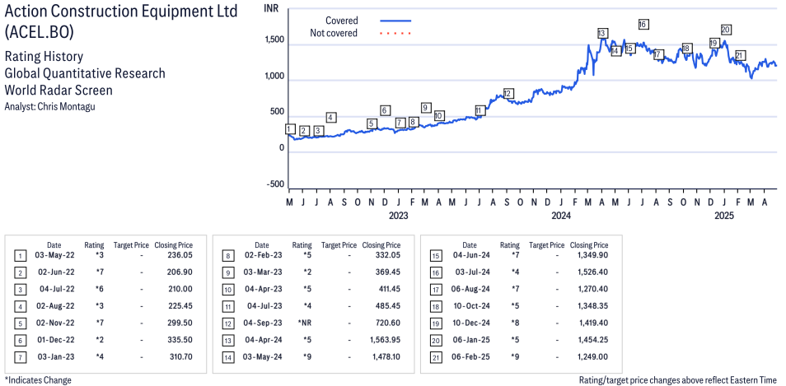Click the World Radar Screen text

58,91
